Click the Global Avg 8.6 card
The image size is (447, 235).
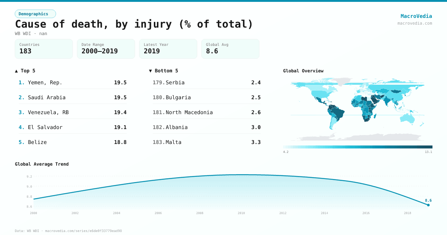click(230, 49)
